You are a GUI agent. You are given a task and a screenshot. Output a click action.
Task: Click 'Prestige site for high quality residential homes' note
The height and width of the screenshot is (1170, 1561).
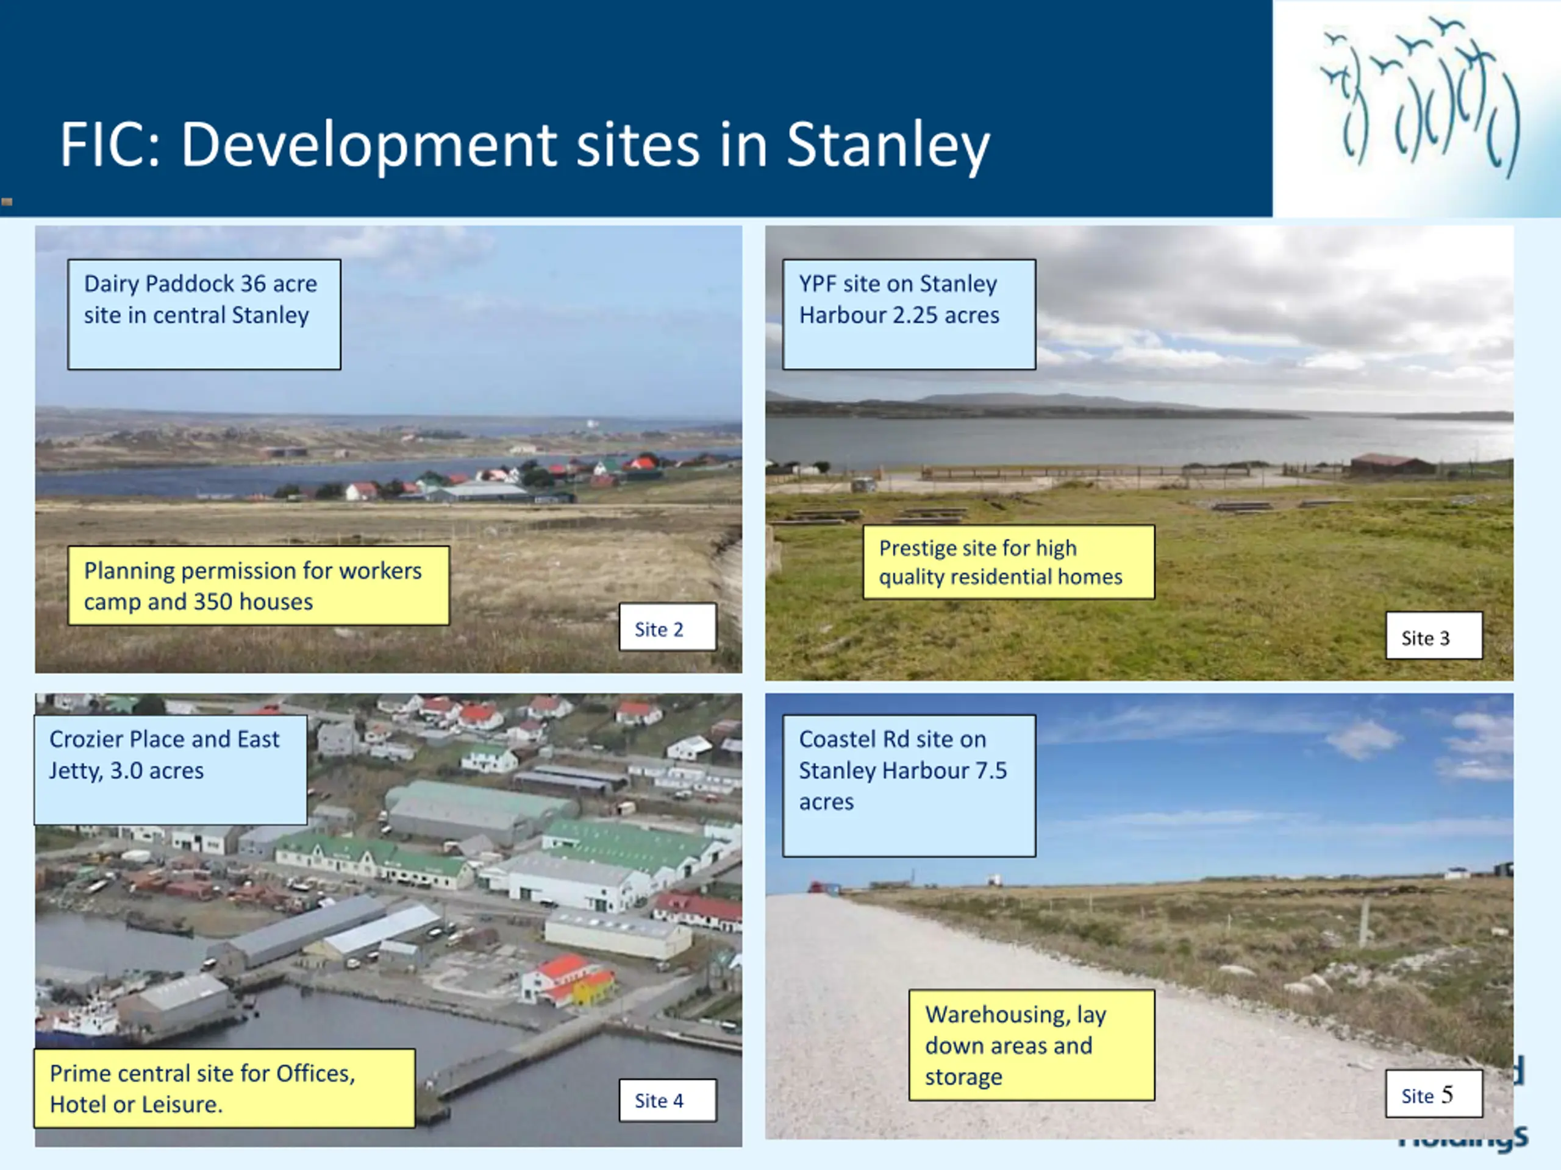pyautogui.click(x=1009, y=562)
